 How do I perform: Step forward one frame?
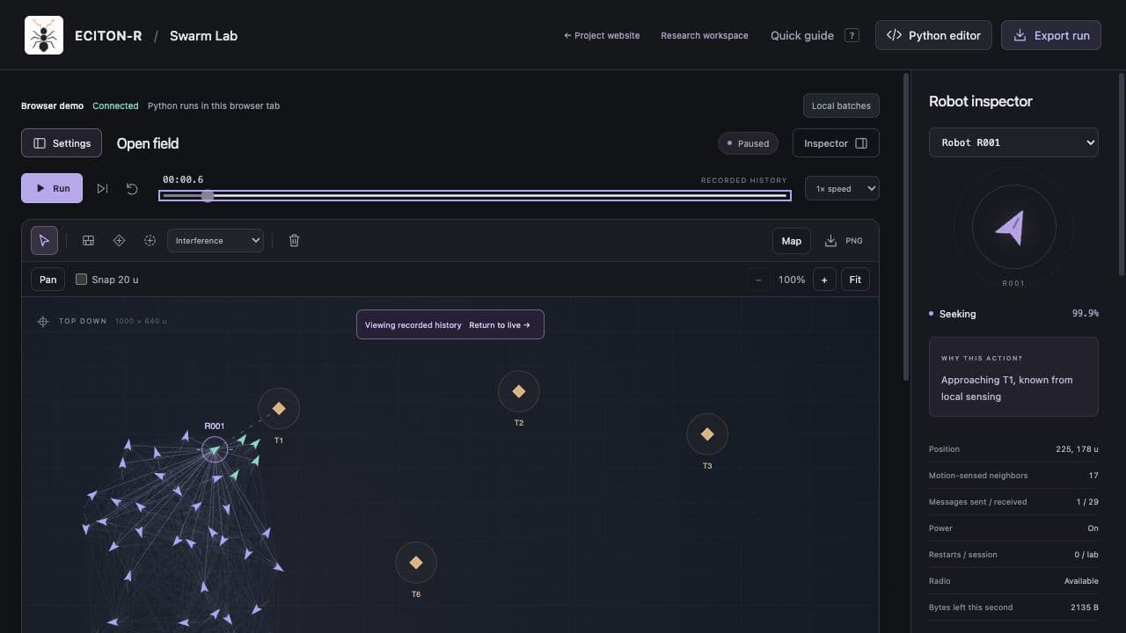pyautogui.click(x=103, y=188)
